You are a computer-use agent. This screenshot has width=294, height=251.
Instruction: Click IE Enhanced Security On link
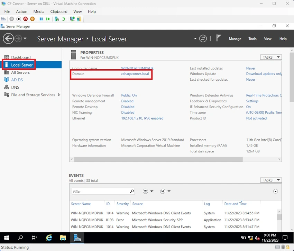[x=248, y=107]
